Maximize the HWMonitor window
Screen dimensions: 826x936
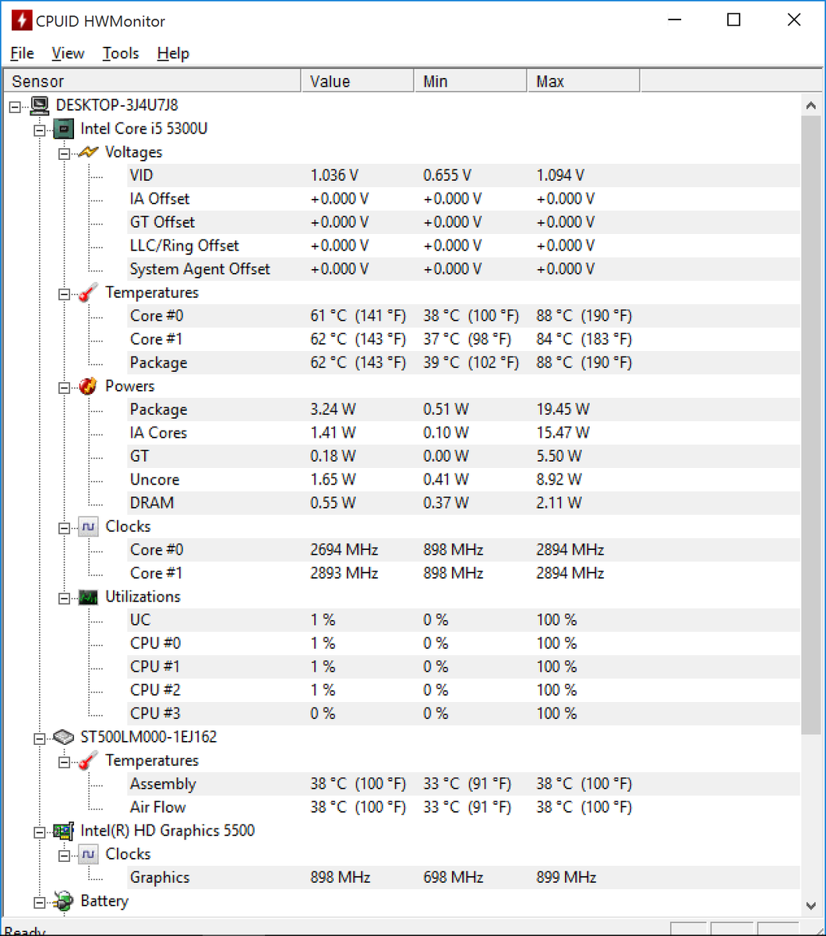click(733, 20)
